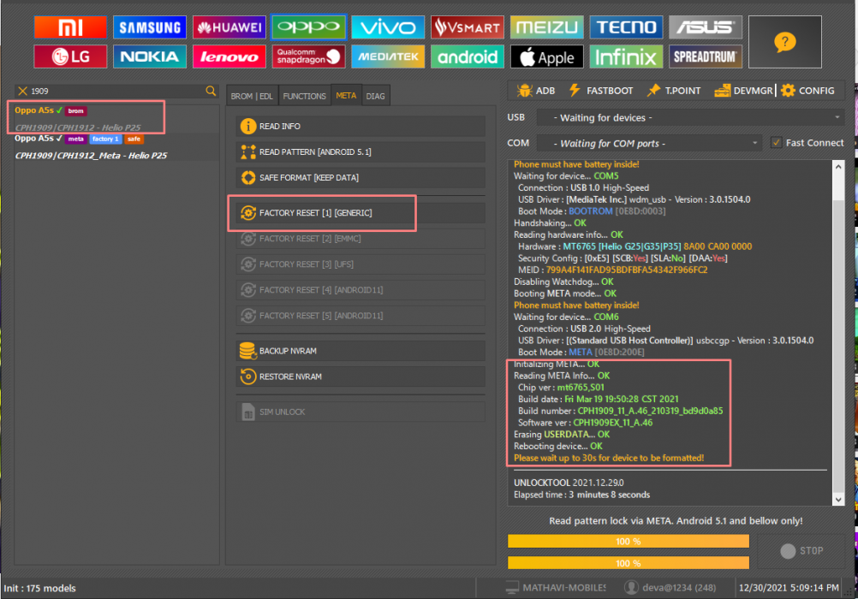Clear the model search with the X icon
858x599 pixels.
tap(22, 91)
